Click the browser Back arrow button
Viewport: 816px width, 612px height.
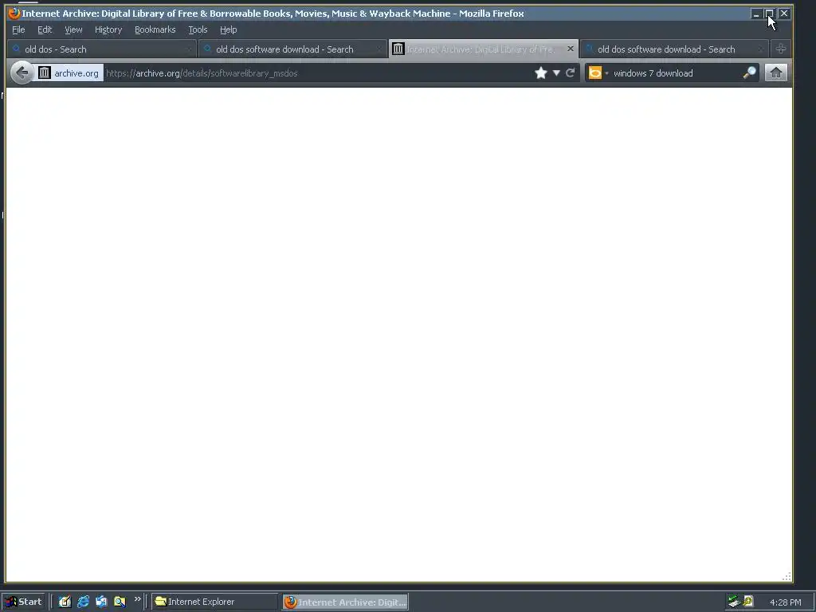pos(22,73)
